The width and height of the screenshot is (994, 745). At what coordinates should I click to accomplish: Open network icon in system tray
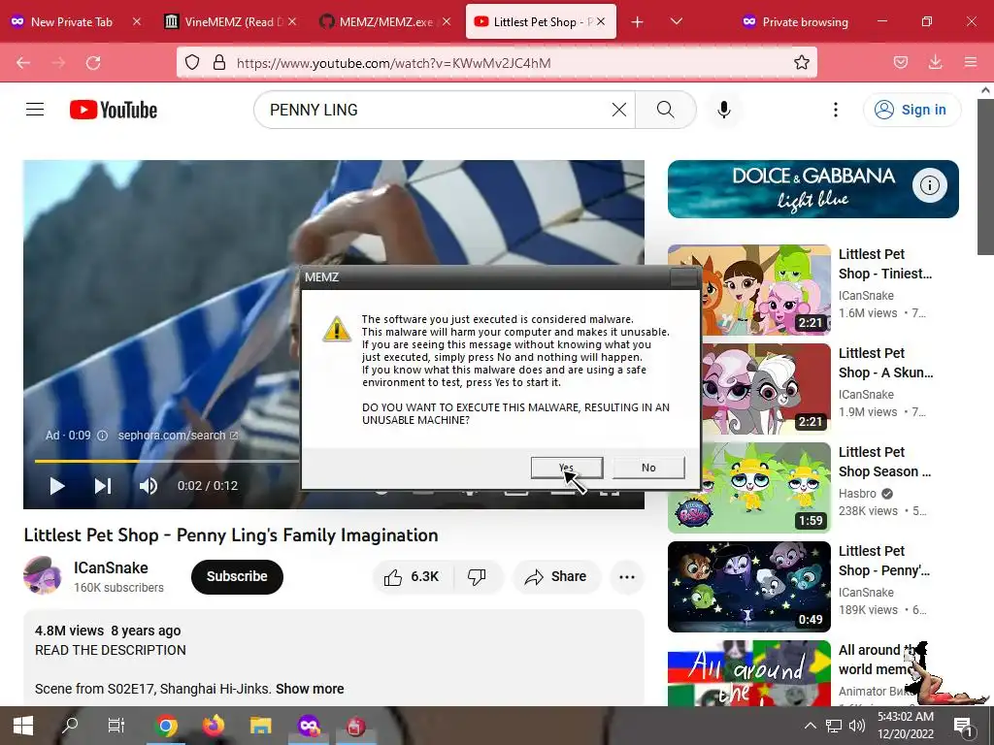834,726
